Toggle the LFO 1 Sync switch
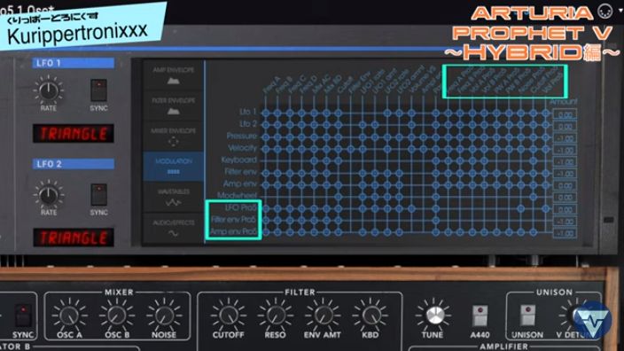 (98, 90)
